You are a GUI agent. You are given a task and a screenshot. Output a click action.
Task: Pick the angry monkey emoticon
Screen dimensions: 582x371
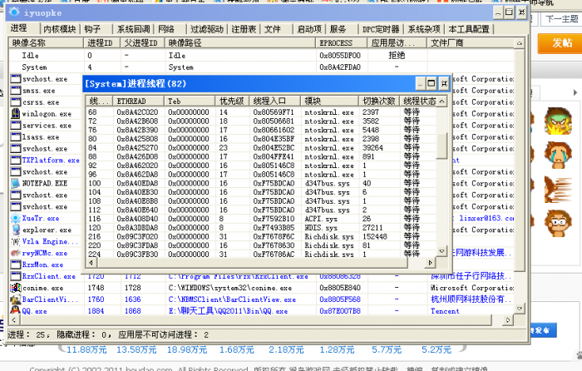pos(558,121)
